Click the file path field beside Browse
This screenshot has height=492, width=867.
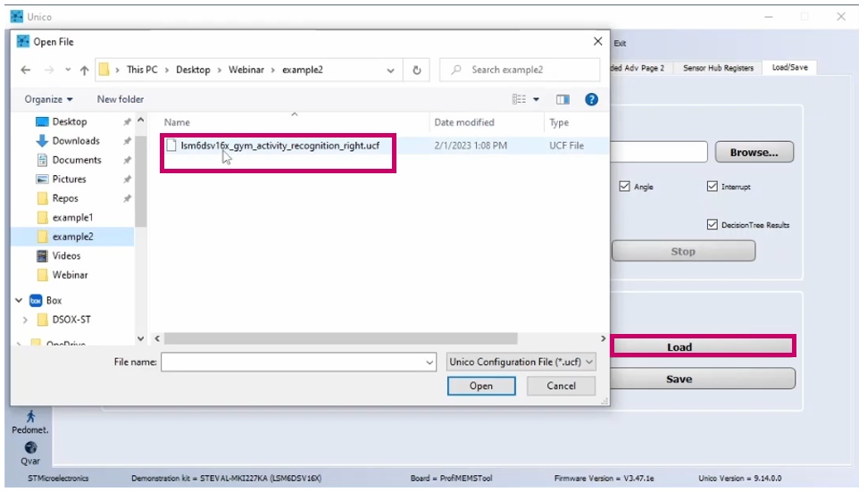coord(658,152)
